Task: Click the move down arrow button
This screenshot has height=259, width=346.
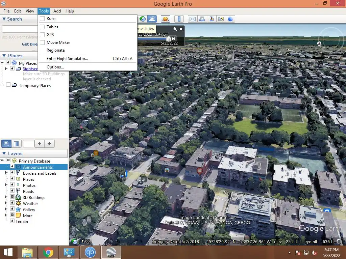Action: pyautogui.click(x=49, y=144)
